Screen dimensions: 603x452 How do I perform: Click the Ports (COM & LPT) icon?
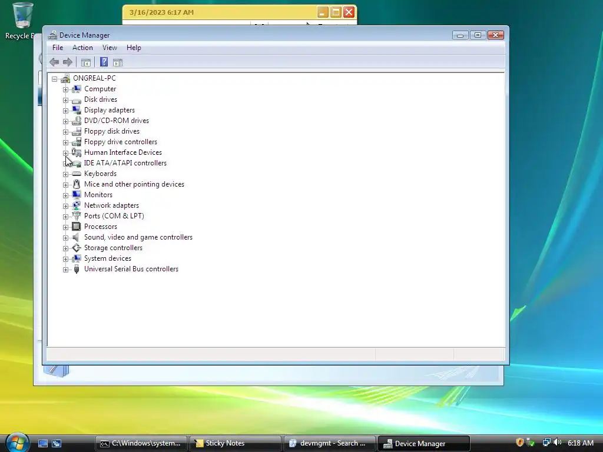77,216
